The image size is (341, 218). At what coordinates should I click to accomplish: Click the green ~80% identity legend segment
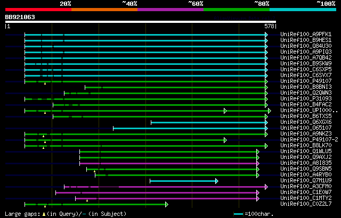tap(237, 10)
